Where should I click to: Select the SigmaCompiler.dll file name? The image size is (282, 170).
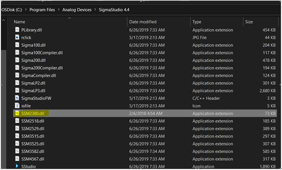(x=38, y=75)
